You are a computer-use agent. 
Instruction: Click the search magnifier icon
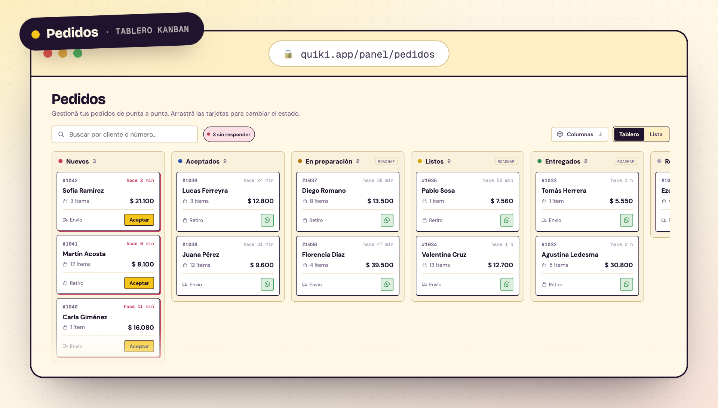pos(61,134)
